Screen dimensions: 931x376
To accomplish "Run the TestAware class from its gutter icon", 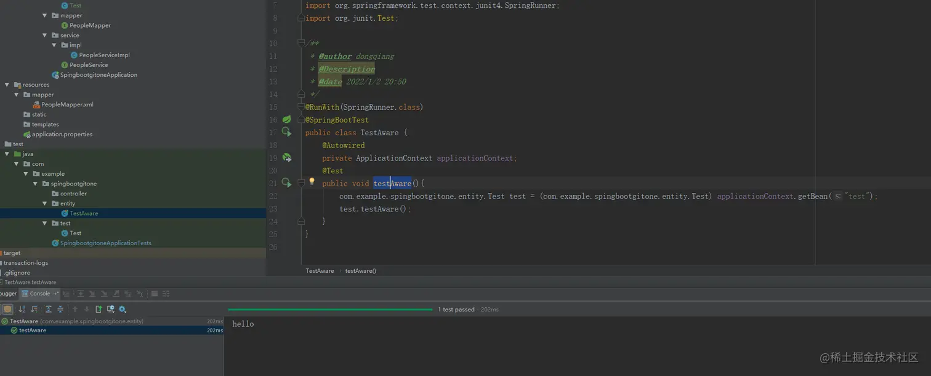I will [x=286, y=131].
